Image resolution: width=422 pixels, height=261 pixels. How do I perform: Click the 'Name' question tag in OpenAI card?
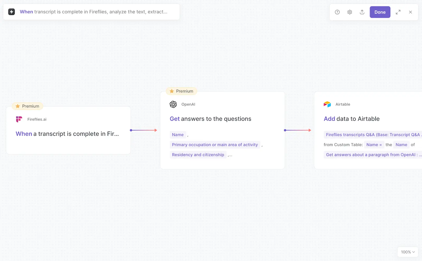point(178,135)
